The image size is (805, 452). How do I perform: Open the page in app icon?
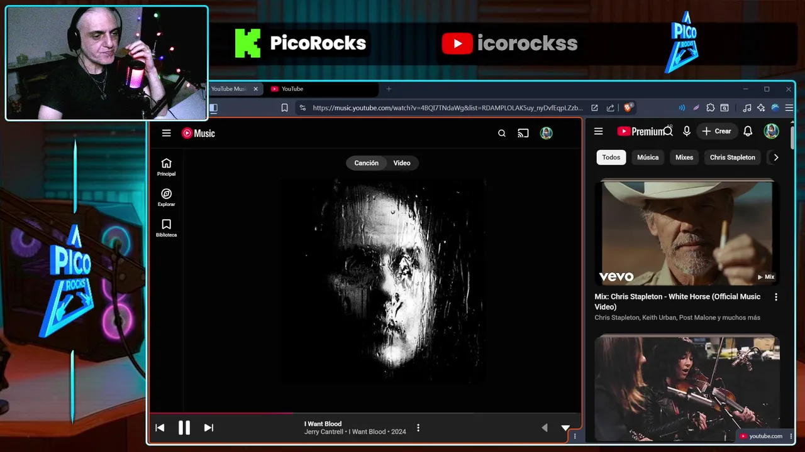pos(594,108)
